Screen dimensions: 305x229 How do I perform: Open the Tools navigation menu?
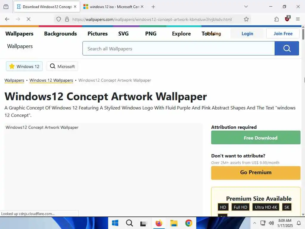coord(208,34)
